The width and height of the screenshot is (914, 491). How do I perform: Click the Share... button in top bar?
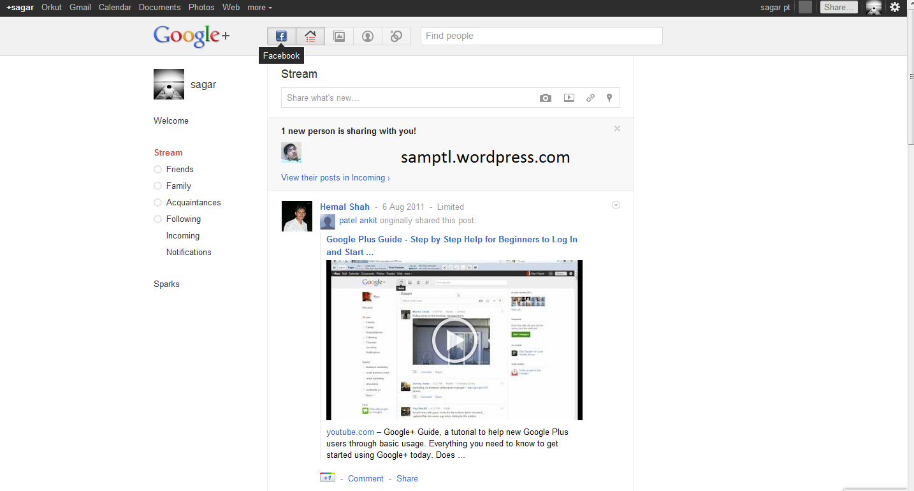839,8
